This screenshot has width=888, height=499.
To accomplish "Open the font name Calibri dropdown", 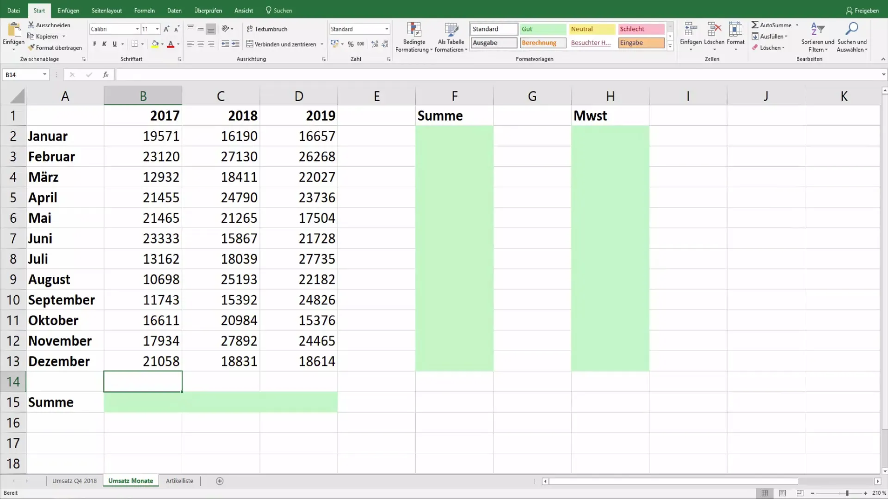I will [137, 29].
